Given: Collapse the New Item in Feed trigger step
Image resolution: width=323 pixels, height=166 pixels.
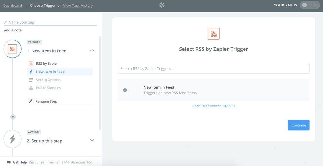Looking at the screenshot, I should tap(92, 50).
